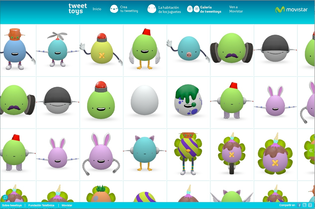Pick the plain white egg toy
Screen dimensions: 315x209
pos(145,100)
